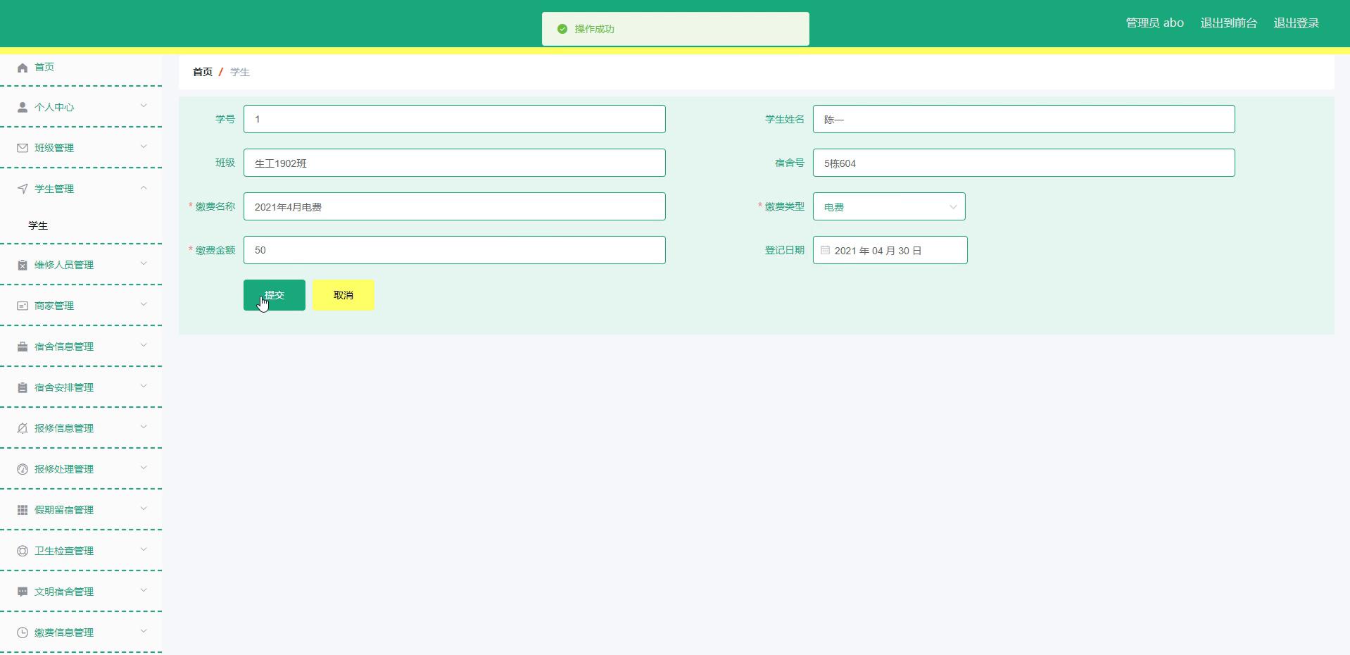Click the paper-plane icon for 学生管理

[23, 189]
